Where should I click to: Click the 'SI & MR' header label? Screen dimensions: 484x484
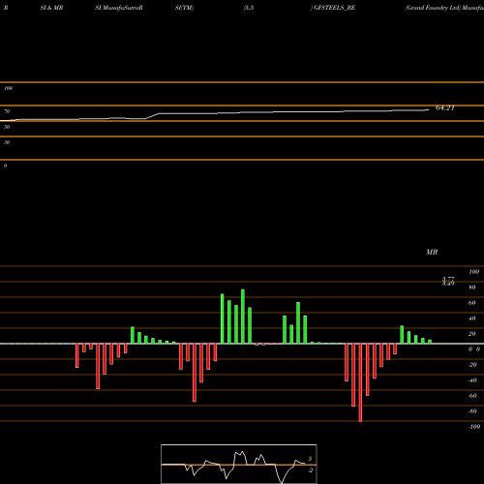click(x=51, y=8)
